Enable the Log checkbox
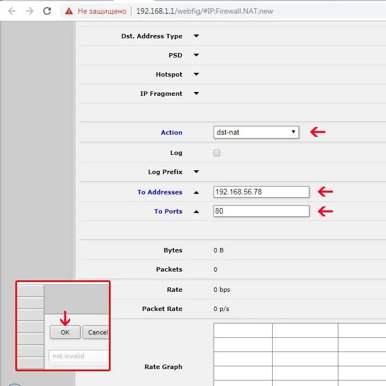This screenshot has height=386, width=386. point(217,153)
